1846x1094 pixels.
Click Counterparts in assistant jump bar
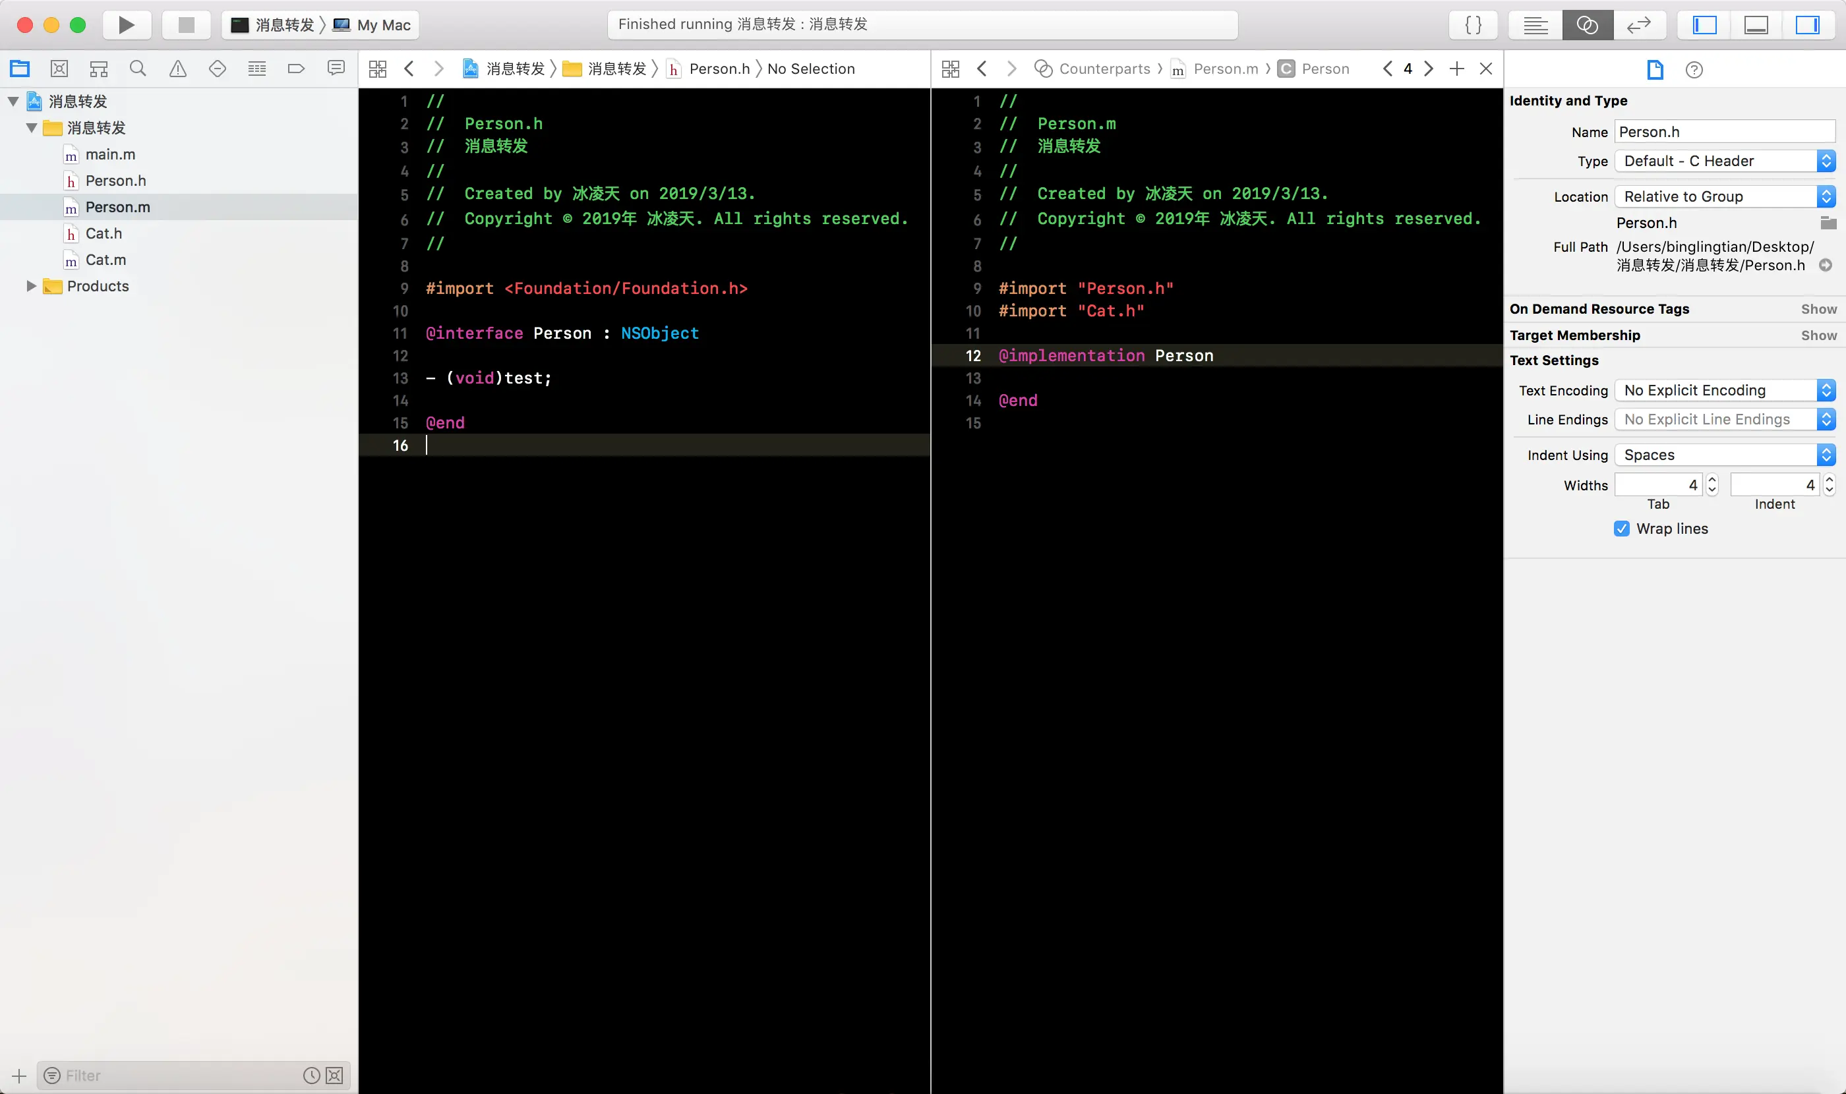pyautogui.click(x=1104, y=69)
